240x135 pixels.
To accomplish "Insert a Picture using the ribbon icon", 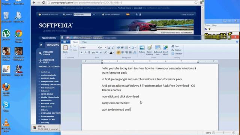I will pos(142,48).
